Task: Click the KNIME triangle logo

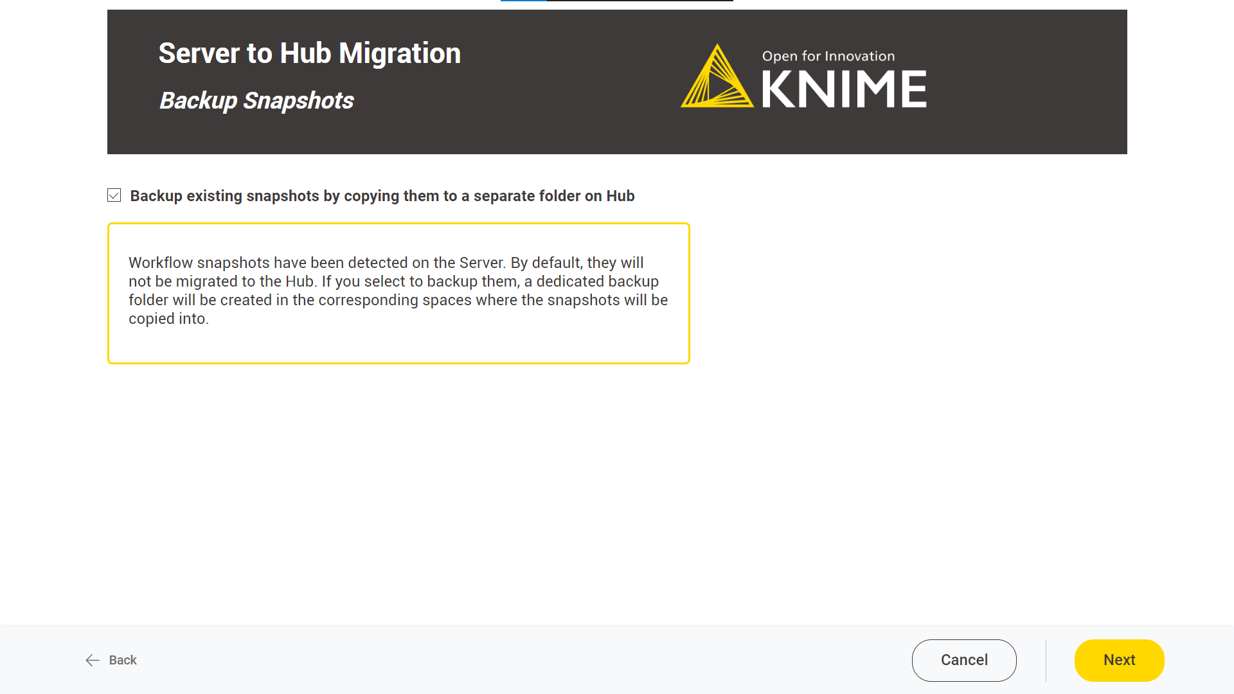Action: pos(717,76)
